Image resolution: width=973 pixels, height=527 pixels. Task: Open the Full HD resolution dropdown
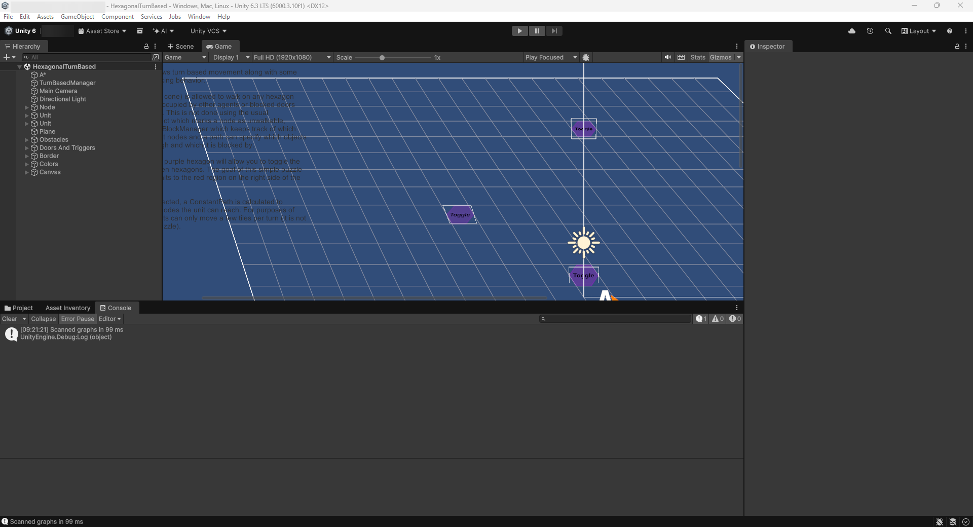pos(292,57)
